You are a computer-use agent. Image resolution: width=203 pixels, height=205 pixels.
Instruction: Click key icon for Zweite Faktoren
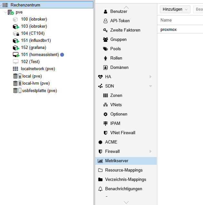[105, 30]
